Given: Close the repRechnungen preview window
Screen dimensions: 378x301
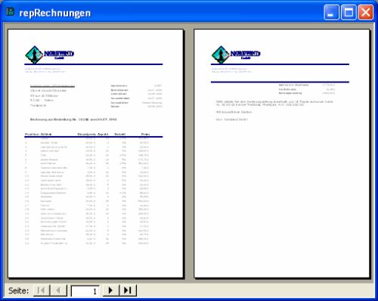Looking at the screenshot, I should 366,12.
